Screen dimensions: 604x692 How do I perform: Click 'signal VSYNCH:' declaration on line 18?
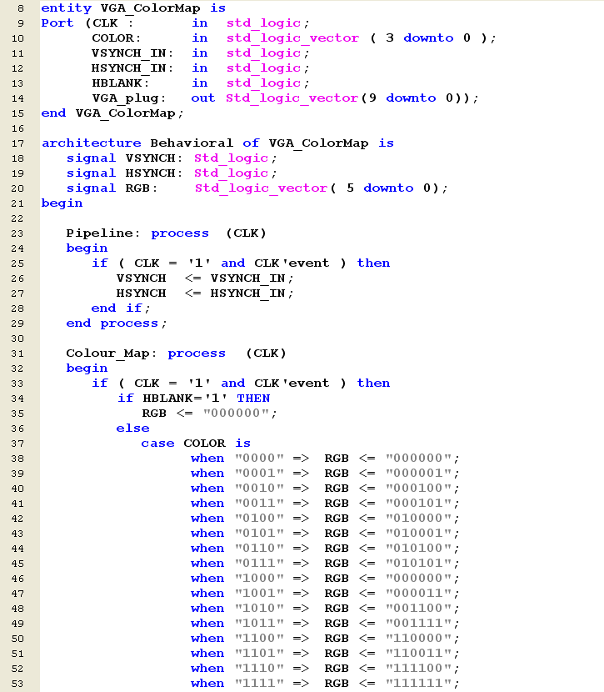pos(124,158)
